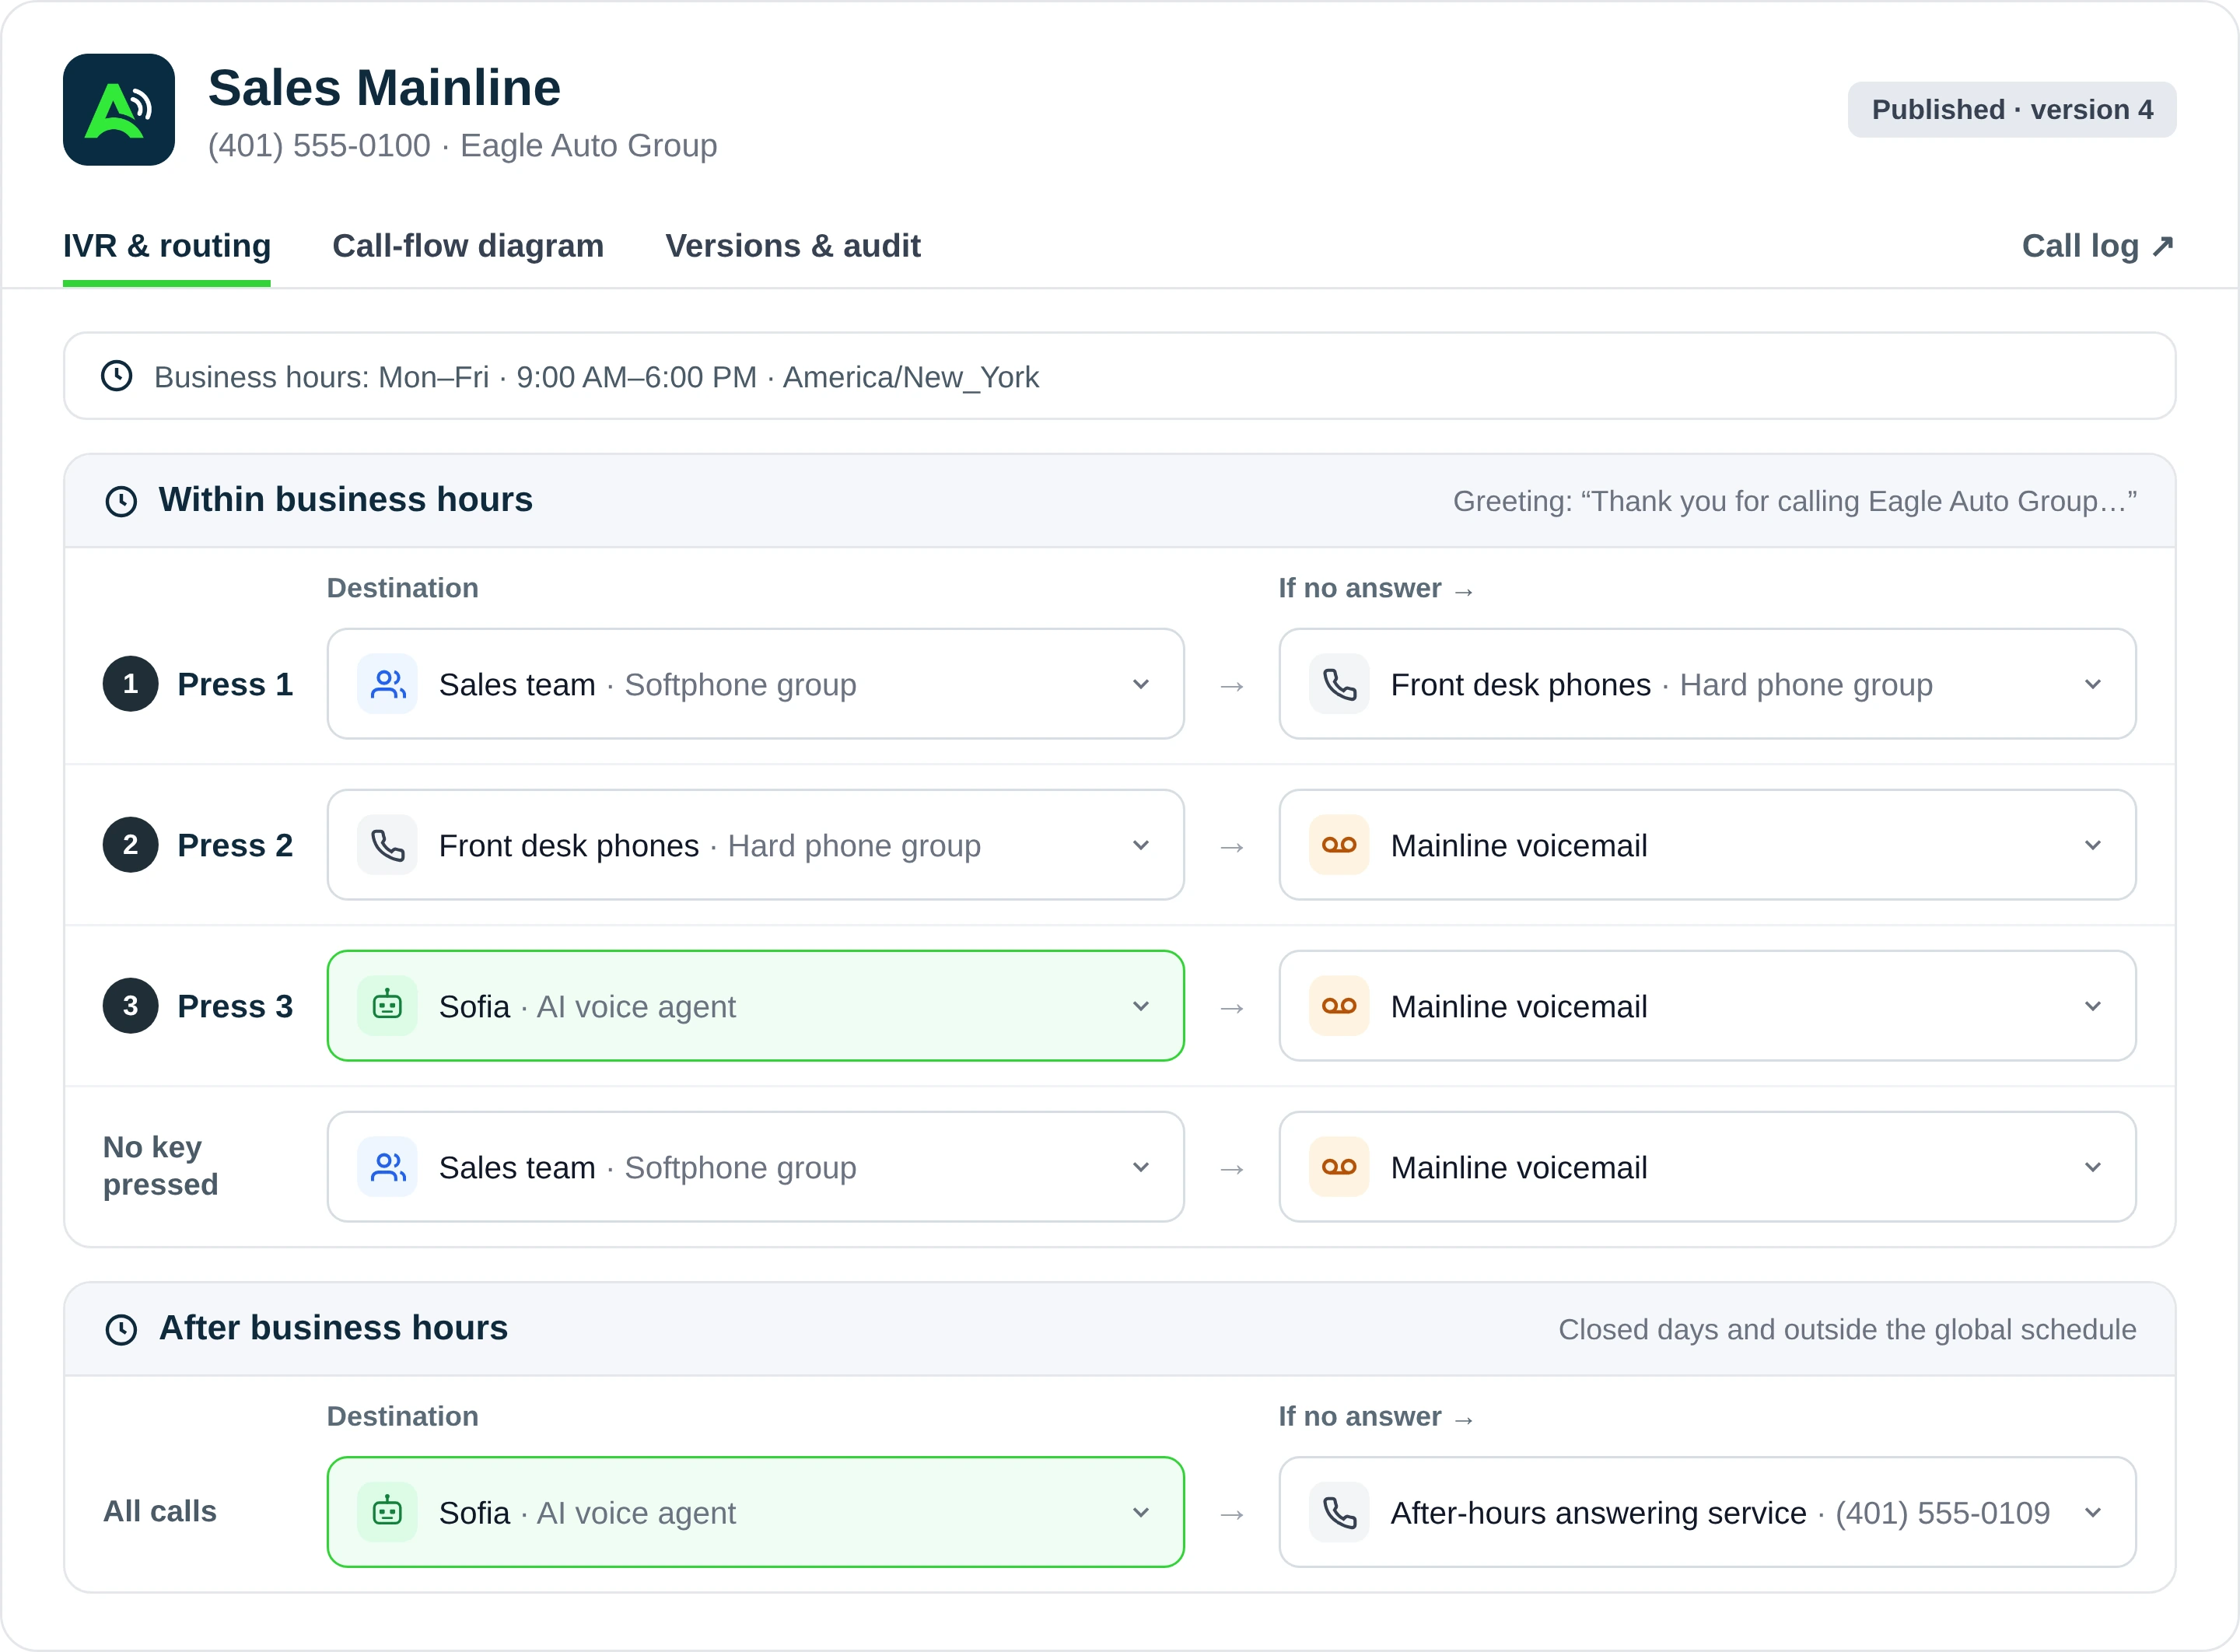Click the Published · version 4 badge
The height and width of the screenshot is (1652, 2240).
(x=2012, y=110)
